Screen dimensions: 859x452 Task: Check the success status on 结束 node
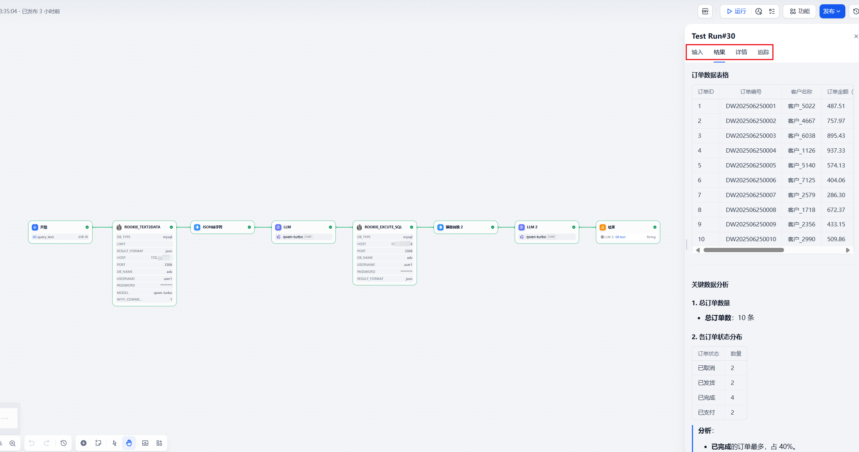(655, 227)
